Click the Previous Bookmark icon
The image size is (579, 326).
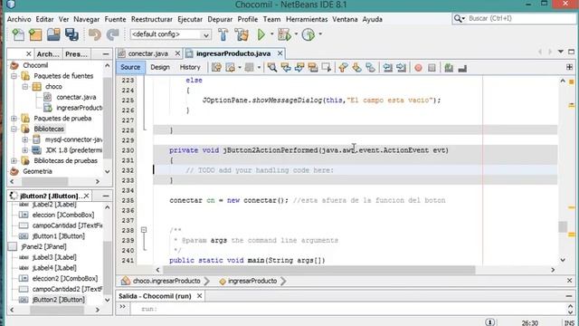tap(343, 67)
